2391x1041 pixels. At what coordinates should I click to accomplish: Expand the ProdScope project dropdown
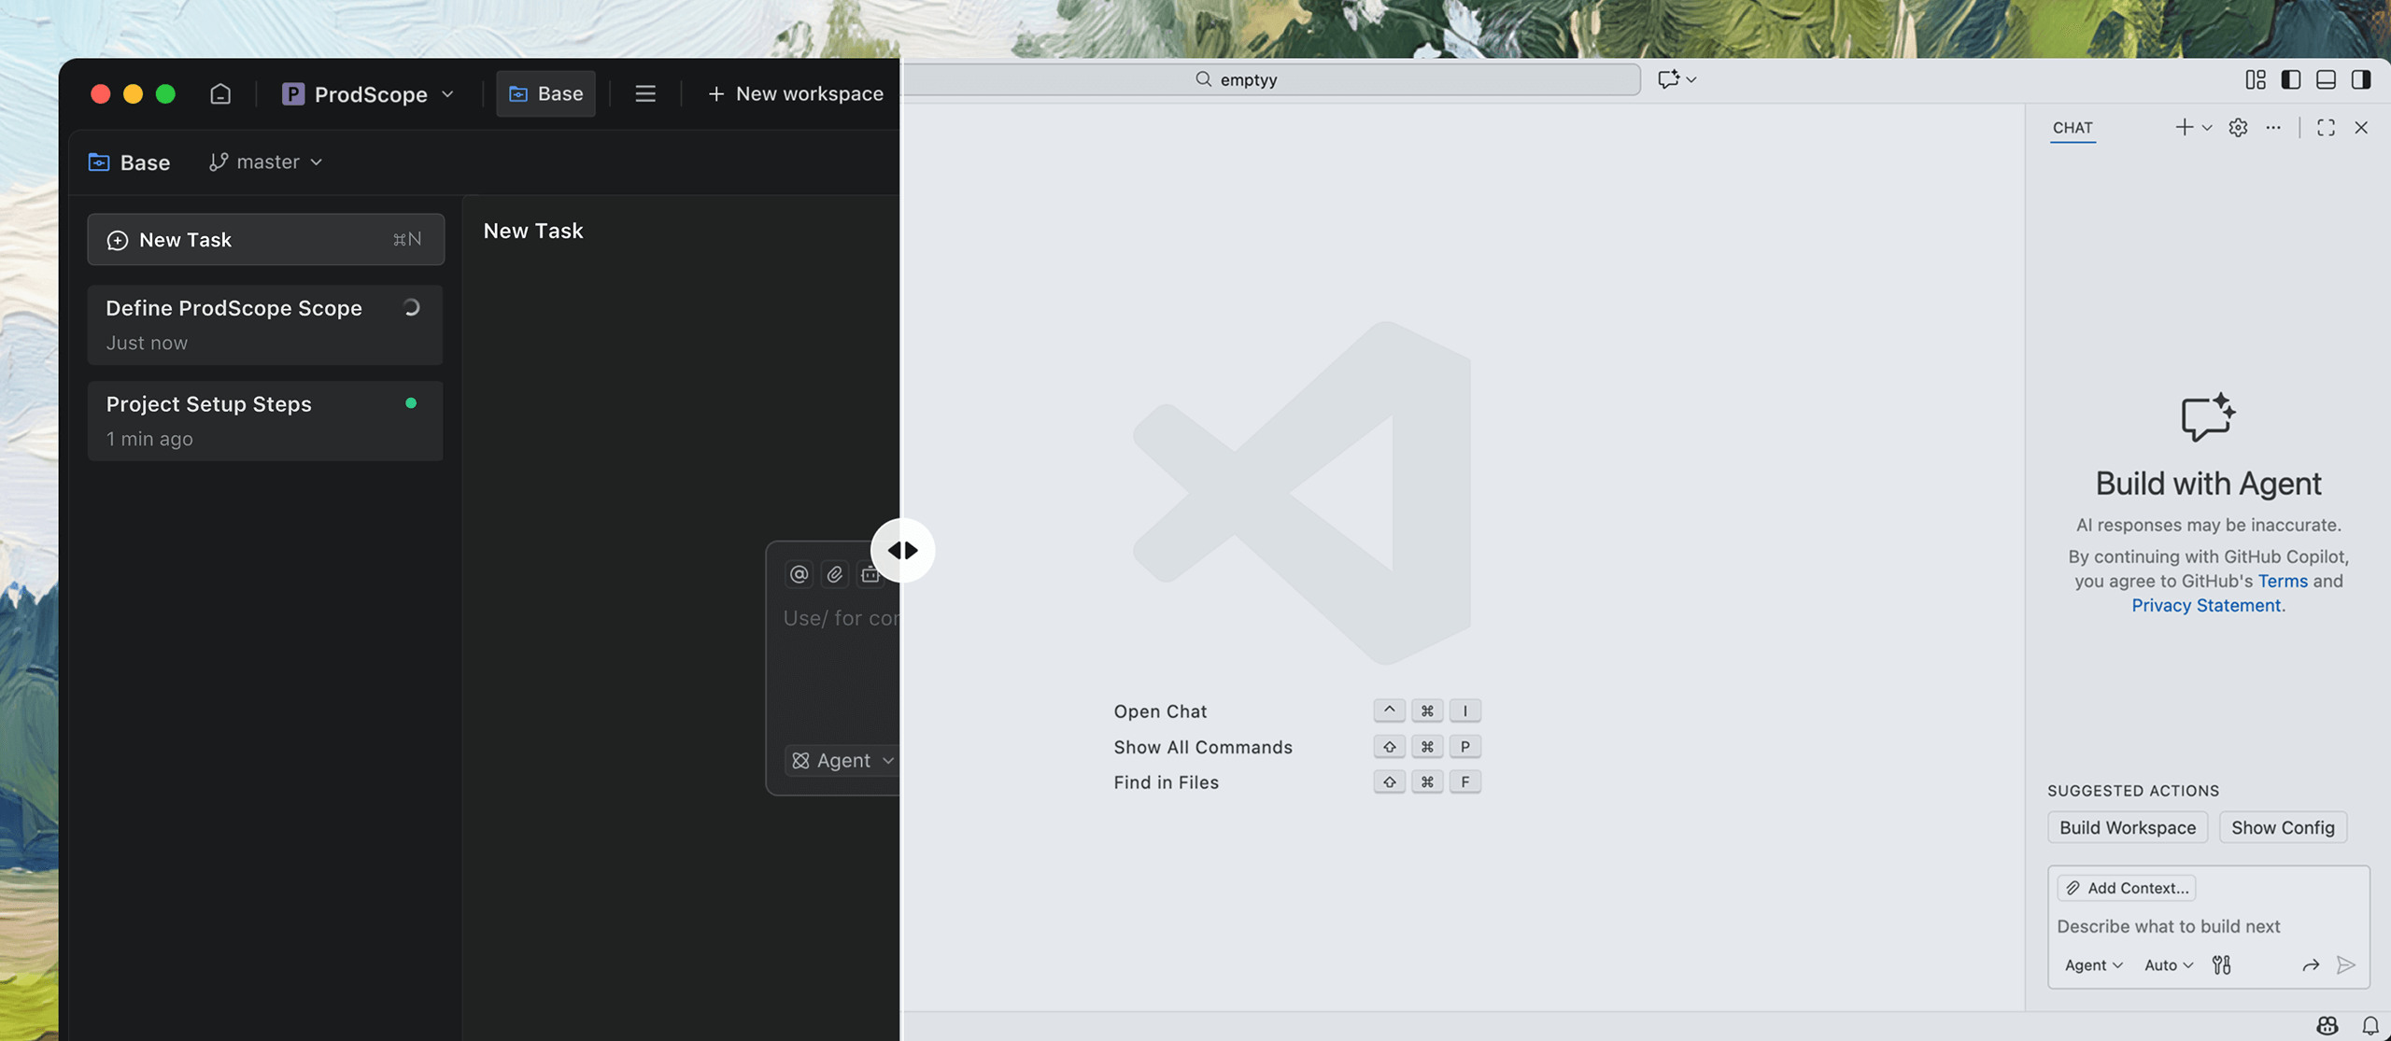pyautogui.click(x=369, y=93)
